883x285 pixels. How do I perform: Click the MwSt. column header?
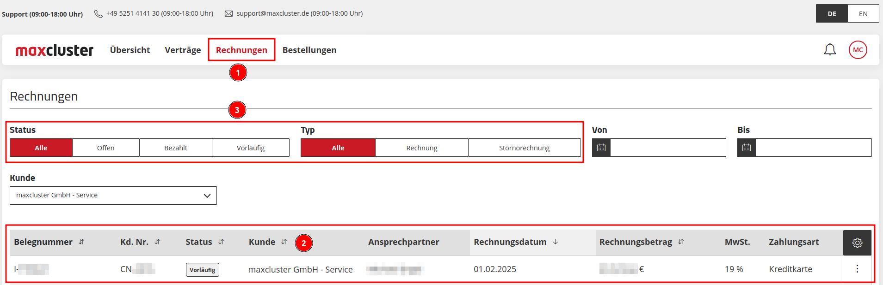point(737,242)
